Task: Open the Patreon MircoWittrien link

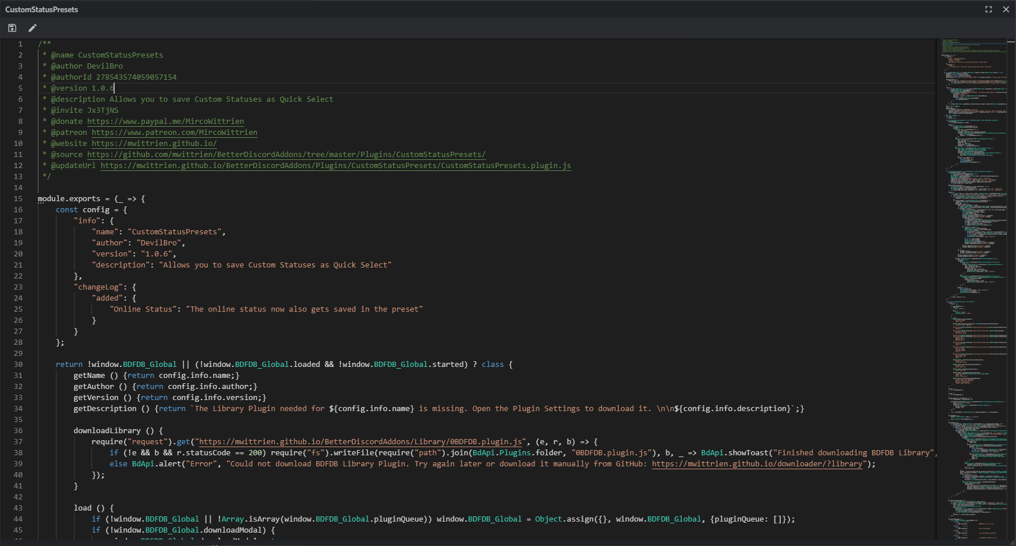Action: click(174, 133)
